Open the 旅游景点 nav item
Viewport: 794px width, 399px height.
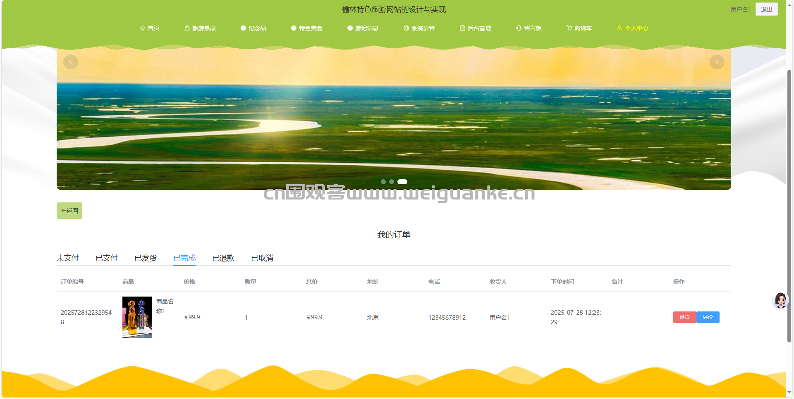pyautogui.click(x=200, y=28)
